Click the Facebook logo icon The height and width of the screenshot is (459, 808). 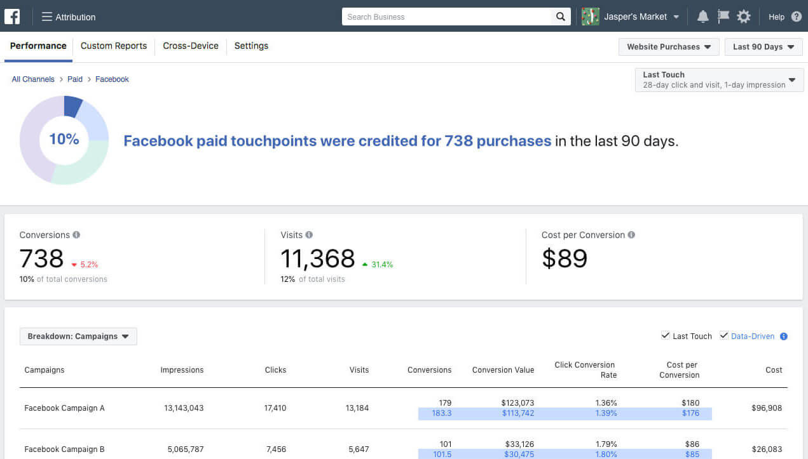click(x=12, y=17)
